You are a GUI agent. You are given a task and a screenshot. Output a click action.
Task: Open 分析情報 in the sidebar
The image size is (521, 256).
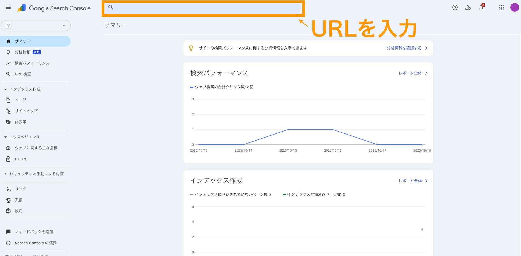click(35, 52)
